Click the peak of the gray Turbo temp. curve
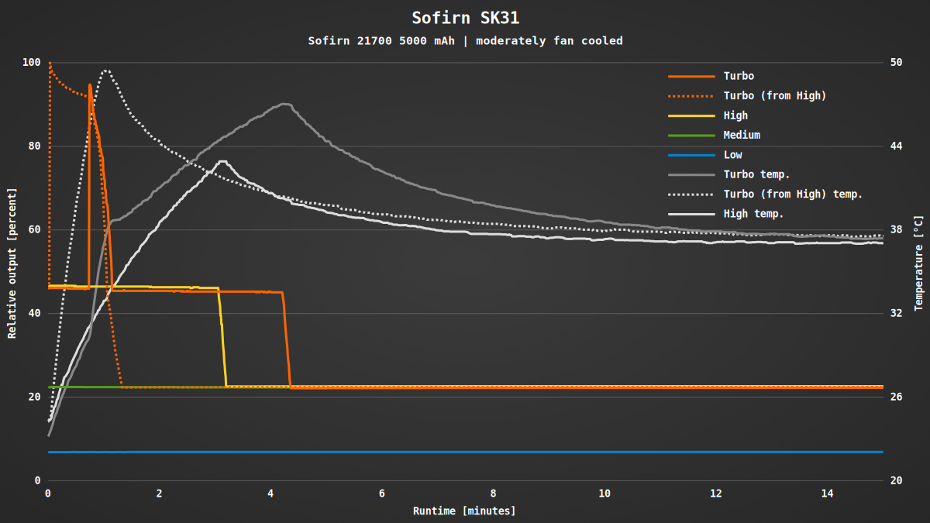 (x=285, y=104)
